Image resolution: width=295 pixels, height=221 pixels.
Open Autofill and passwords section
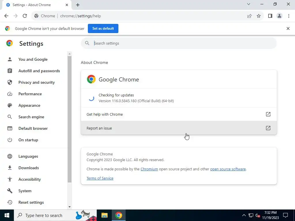click(39, 71)
